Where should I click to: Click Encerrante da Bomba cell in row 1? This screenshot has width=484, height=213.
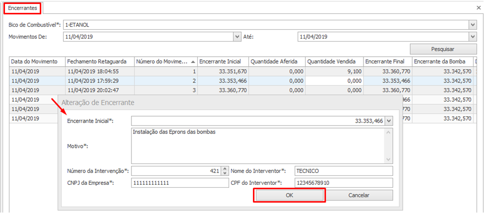point(443,72)
